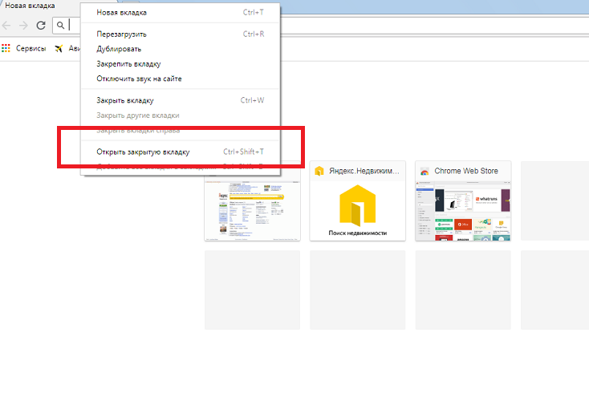The width and height of the screenshot is (589, 401).
Task: Choose Новая вкладка in context menu
Action: pos(181,12)
